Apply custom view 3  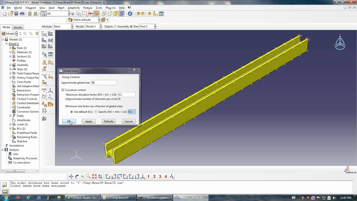point(160,176)
